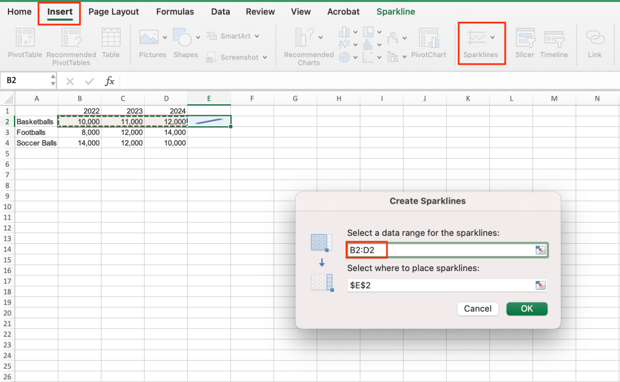Open the Data tab
Viewport: 620px width, 382px height.
tap(220, 12)
